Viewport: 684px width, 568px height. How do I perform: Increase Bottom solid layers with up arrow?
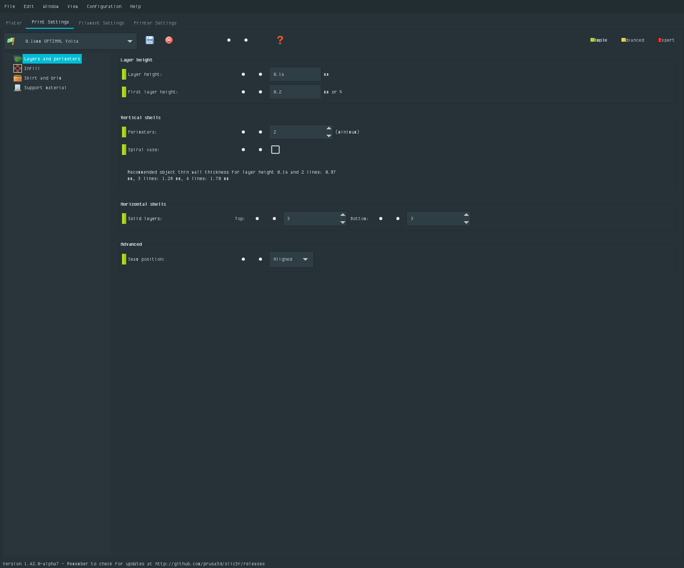466,215
